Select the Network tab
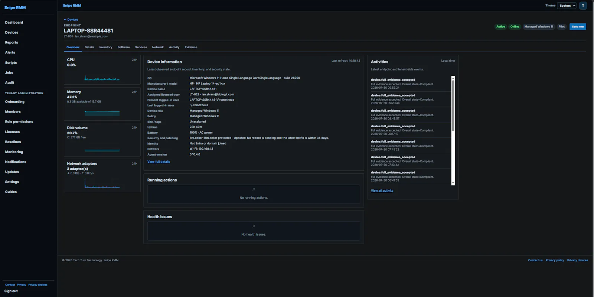The width and height of the screenshot is (594, 297). (x=158, y=47)
